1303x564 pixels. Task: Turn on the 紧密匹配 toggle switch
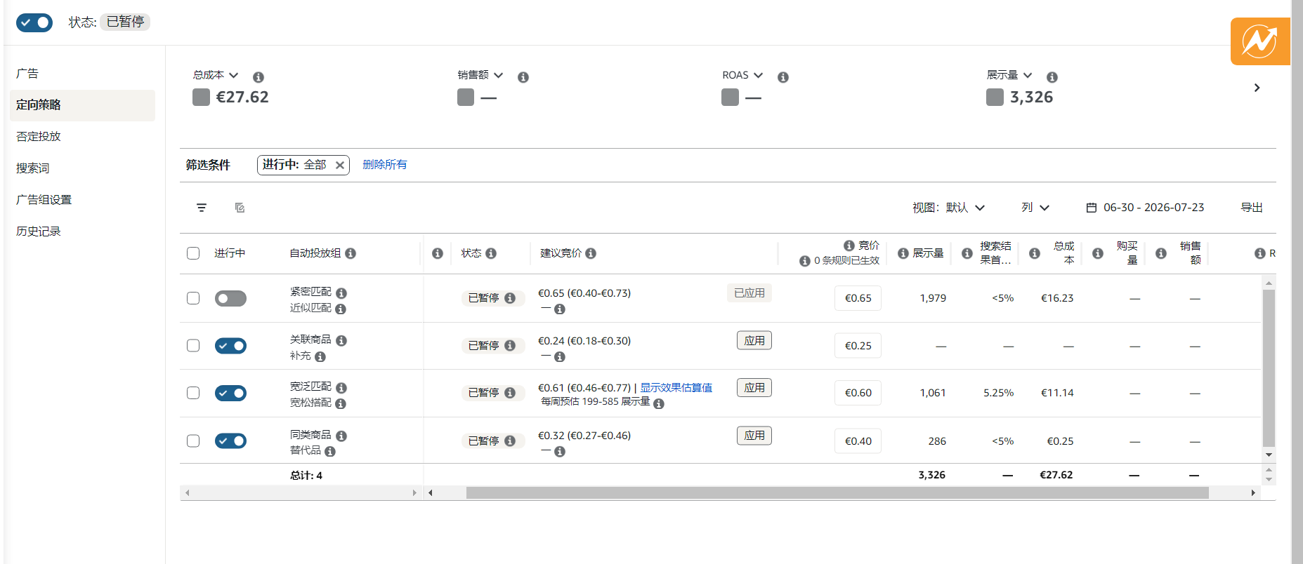(x=230, y=298)
